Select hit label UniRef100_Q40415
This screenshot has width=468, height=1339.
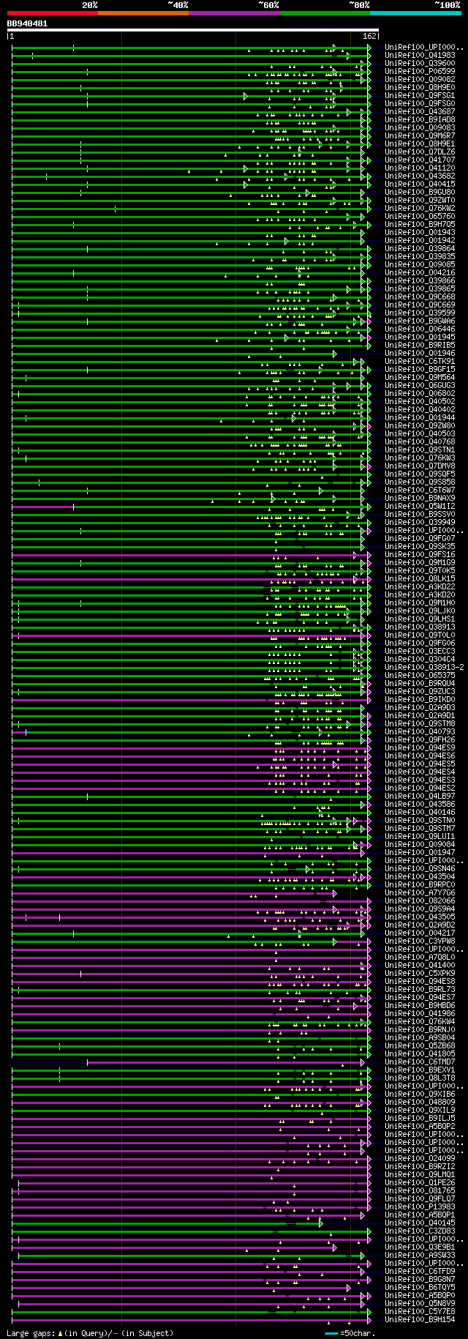click(420, 184)
